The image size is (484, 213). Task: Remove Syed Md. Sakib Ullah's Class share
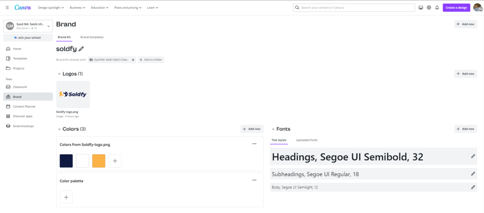click(x=133, y=60)
